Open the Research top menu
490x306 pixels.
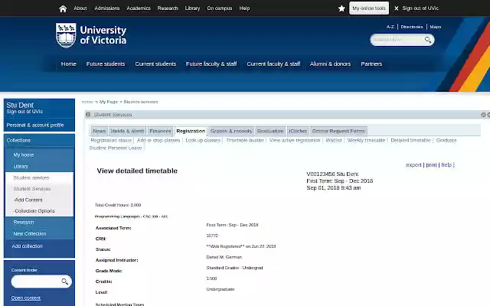pyautogui.click(x=168, y=8)
